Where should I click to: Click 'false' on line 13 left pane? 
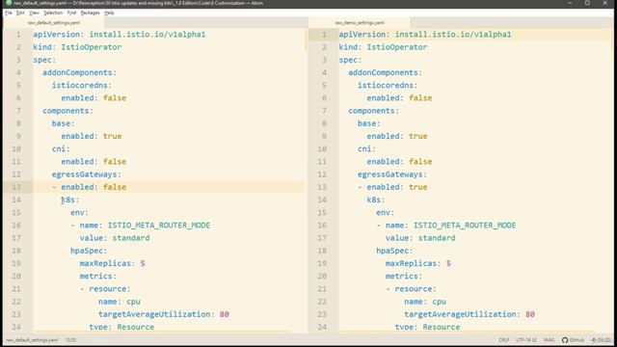[115, 187]
